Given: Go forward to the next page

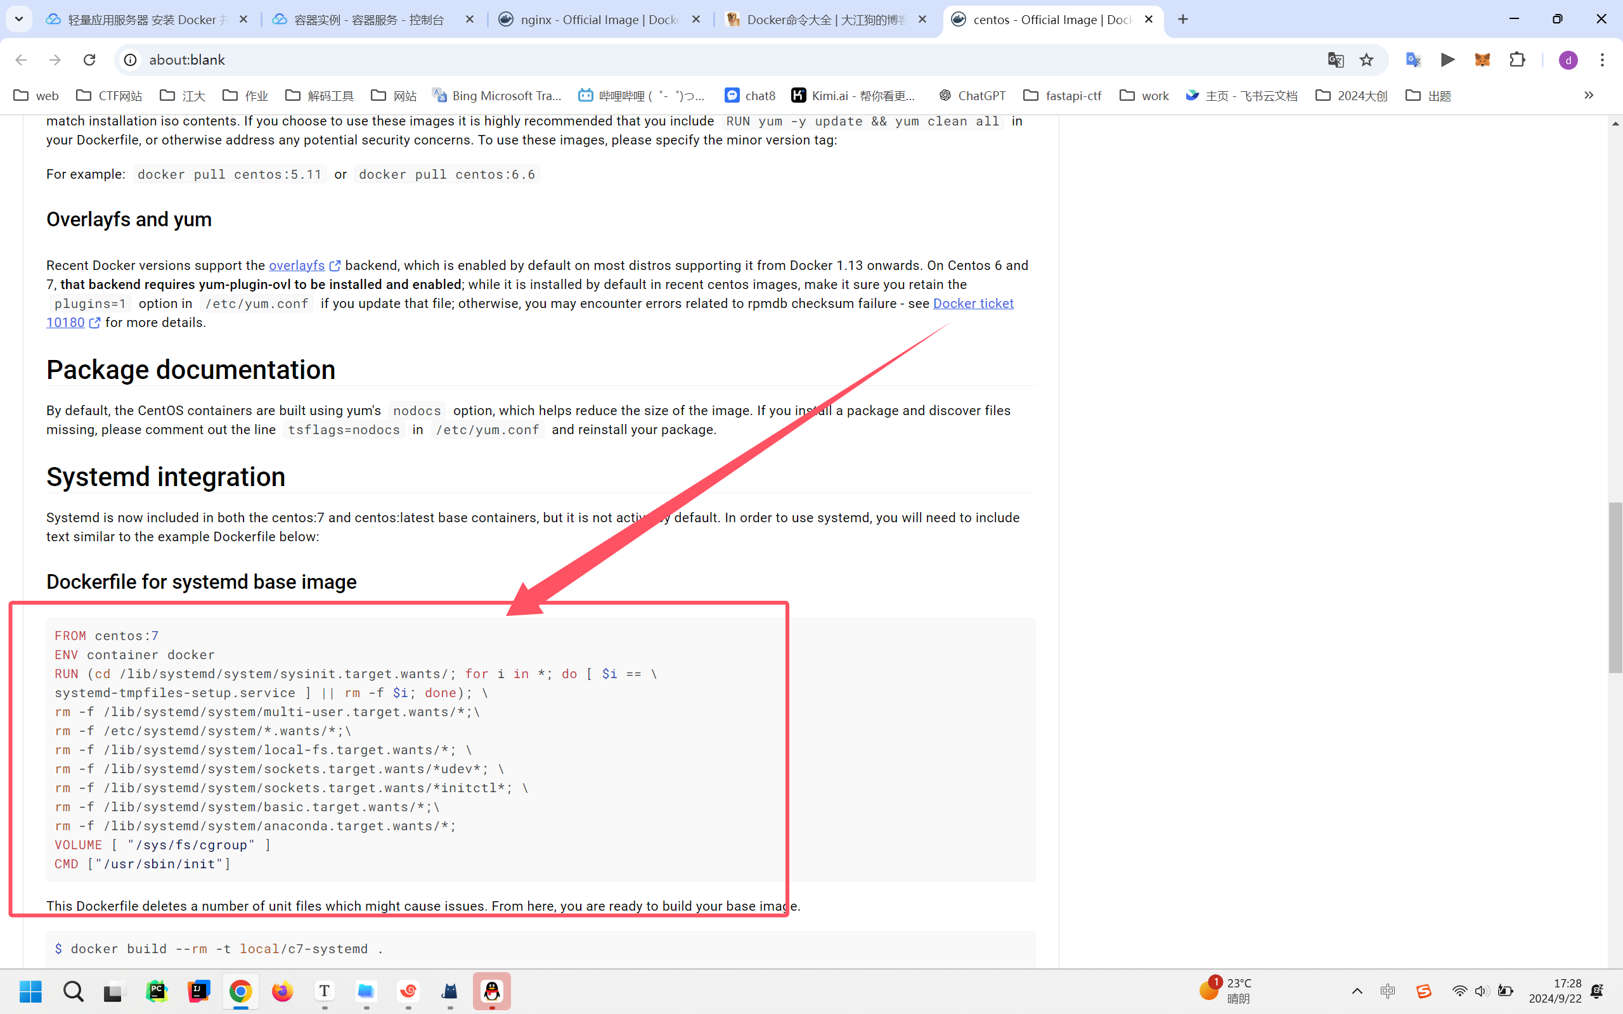Looking at the screenshot, I should [x=55, y=60].
